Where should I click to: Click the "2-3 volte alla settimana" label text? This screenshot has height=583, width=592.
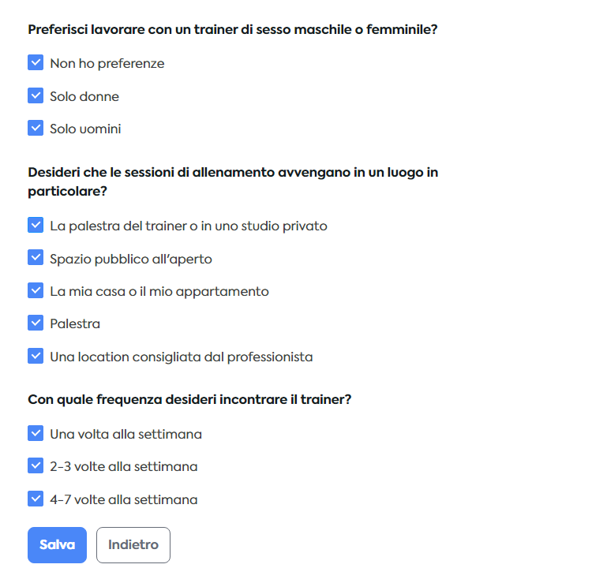[124, 466]
